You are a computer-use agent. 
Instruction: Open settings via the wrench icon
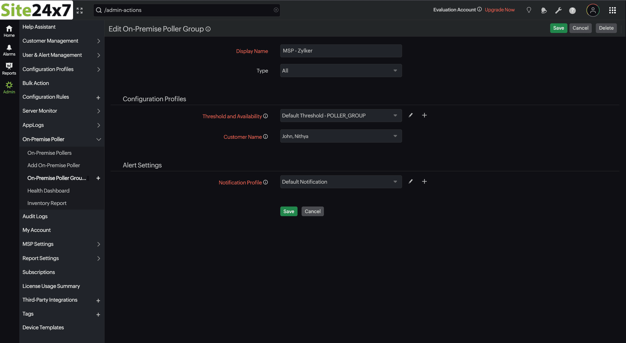coord(558,10)
